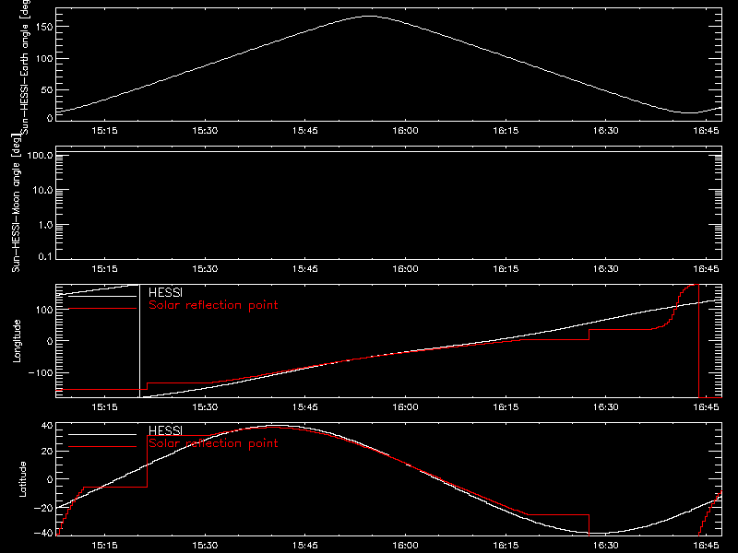Select red "Solar reflection point" label in Latitude plot

(213, 443)
